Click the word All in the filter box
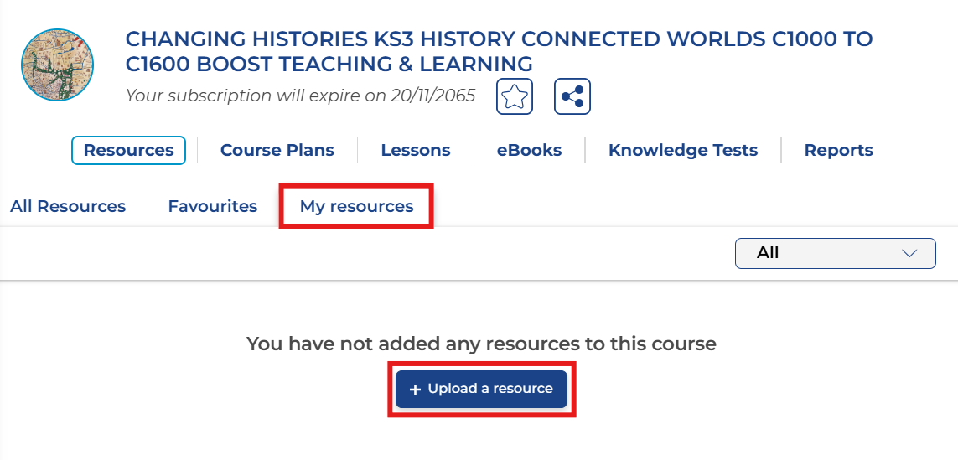 [x=768, y=253]
